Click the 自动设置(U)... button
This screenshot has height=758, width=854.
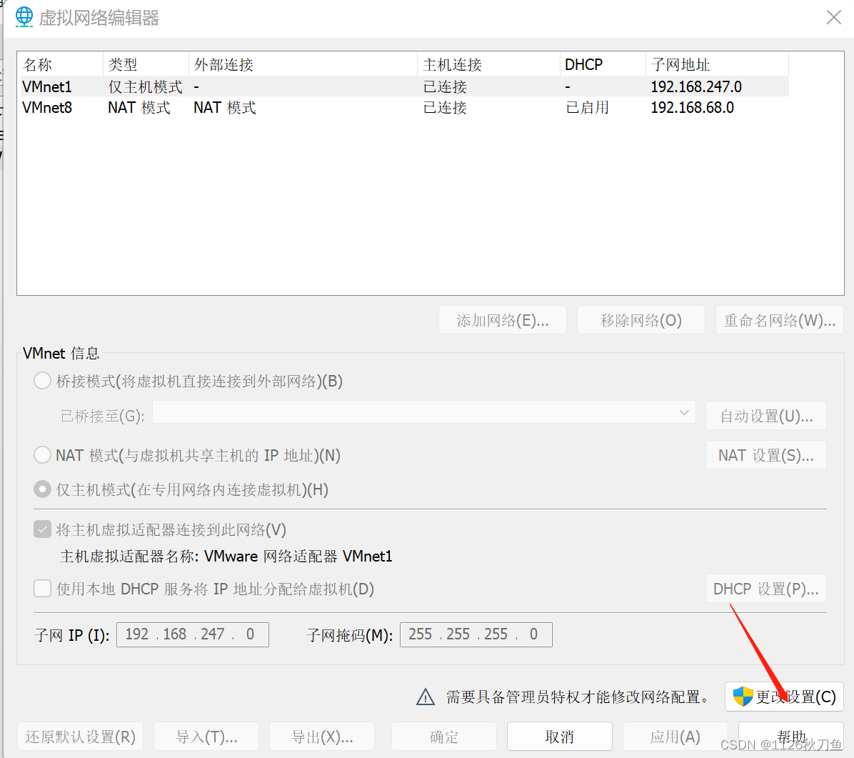point(765,416)
